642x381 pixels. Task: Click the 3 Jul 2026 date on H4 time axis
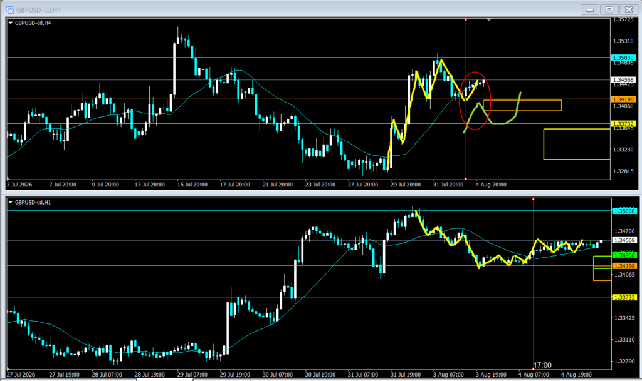point(19,185)
